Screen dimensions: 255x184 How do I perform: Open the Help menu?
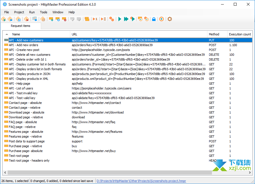click(72, 12)
